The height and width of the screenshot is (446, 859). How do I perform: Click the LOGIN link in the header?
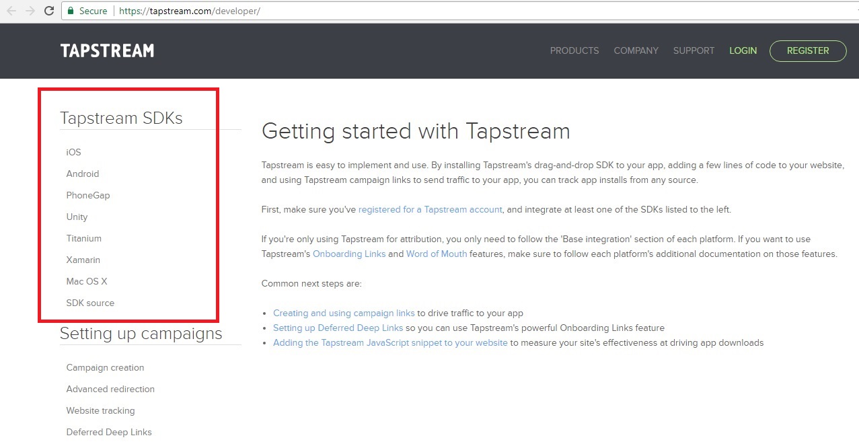pos(743,50)
